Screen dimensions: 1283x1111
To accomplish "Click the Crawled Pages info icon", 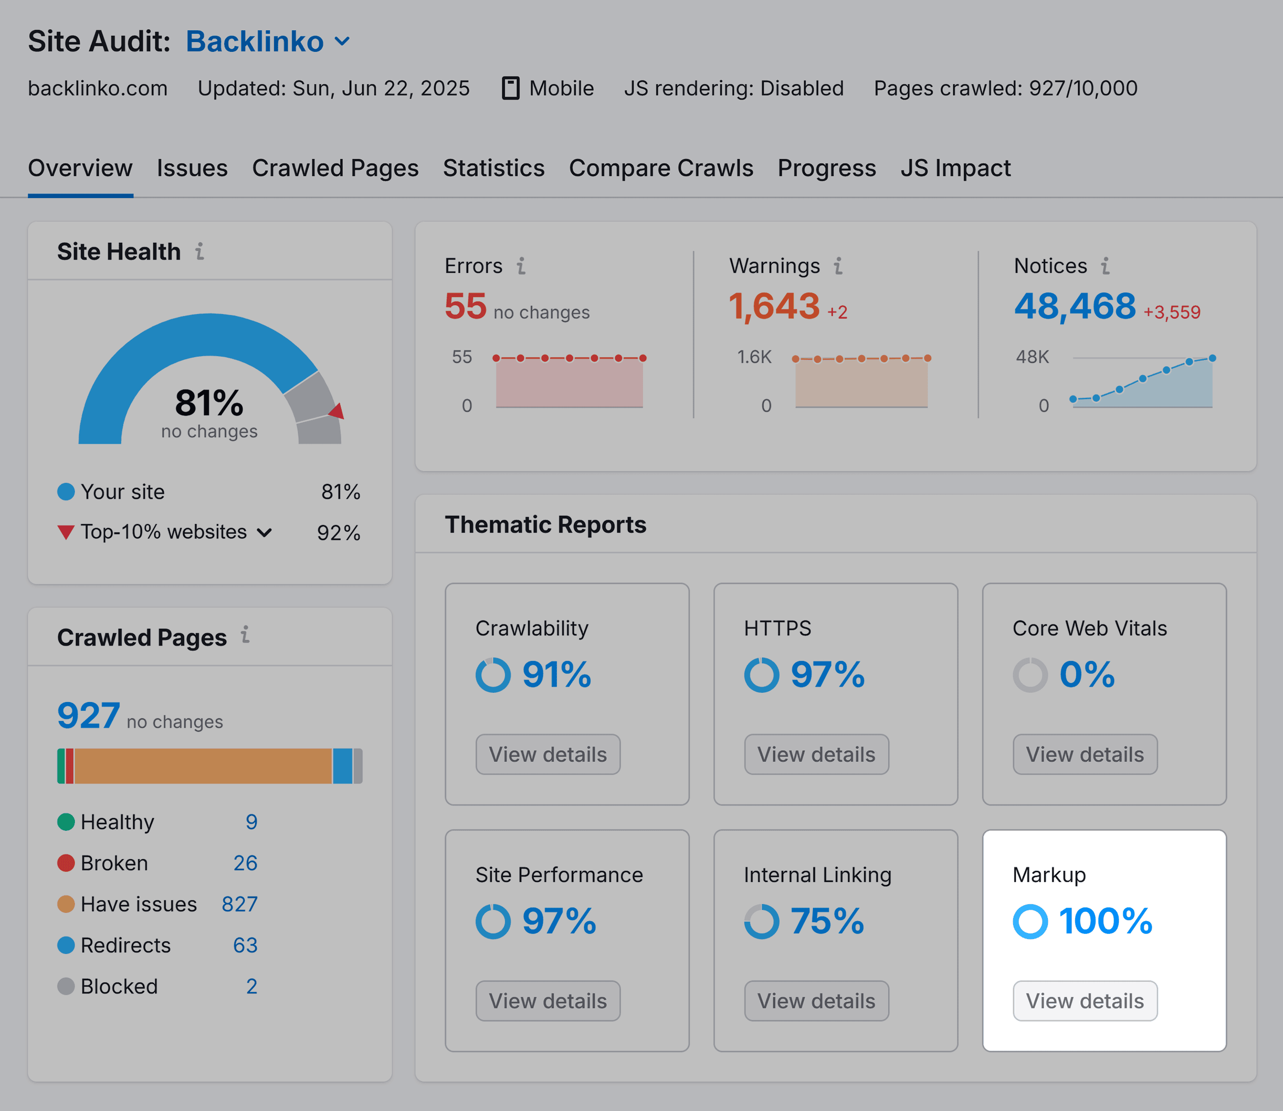I will [x=245, y=634].
